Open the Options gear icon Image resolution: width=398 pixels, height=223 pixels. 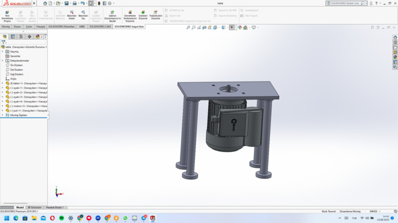point(110,3)
